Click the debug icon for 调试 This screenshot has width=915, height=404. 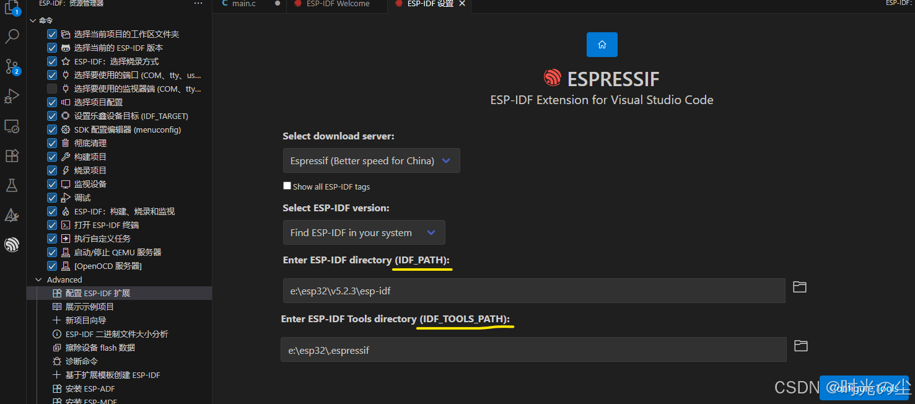tap(66, 198)
